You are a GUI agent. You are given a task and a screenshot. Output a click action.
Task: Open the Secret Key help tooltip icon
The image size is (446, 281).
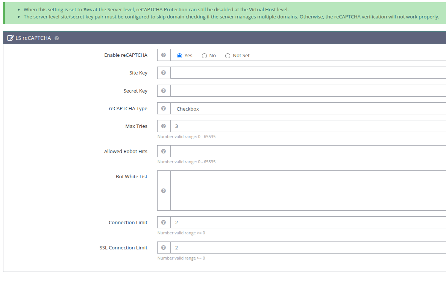point(164,91)
